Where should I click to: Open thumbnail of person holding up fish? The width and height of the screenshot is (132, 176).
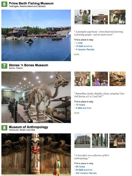tap(82, 17)
